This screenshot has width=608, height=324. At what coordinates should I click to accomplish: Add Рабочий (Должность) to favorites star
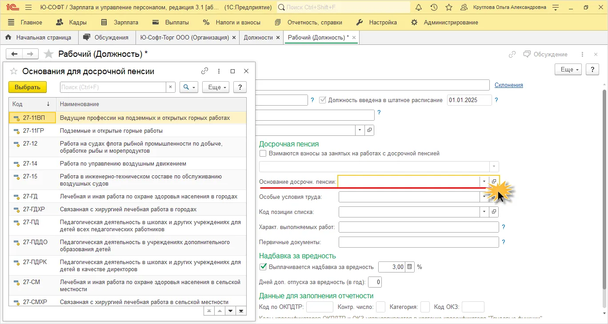pyautogui.click(x=48, y=54)
